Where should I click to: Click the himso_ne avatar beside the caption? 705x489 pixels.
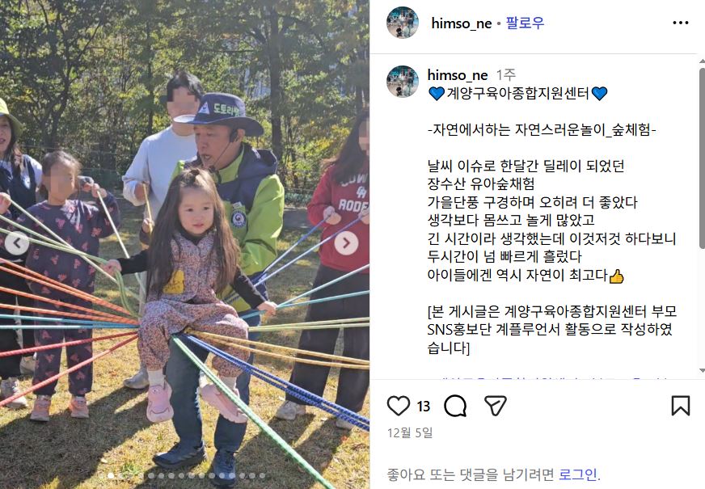(x=403, y=82)
